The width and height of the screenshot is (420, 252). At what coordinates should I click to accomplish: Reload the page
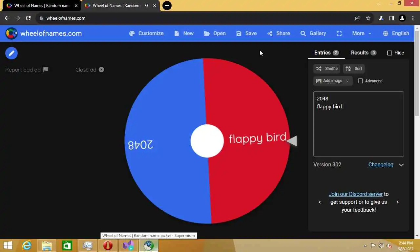(28, 18)
